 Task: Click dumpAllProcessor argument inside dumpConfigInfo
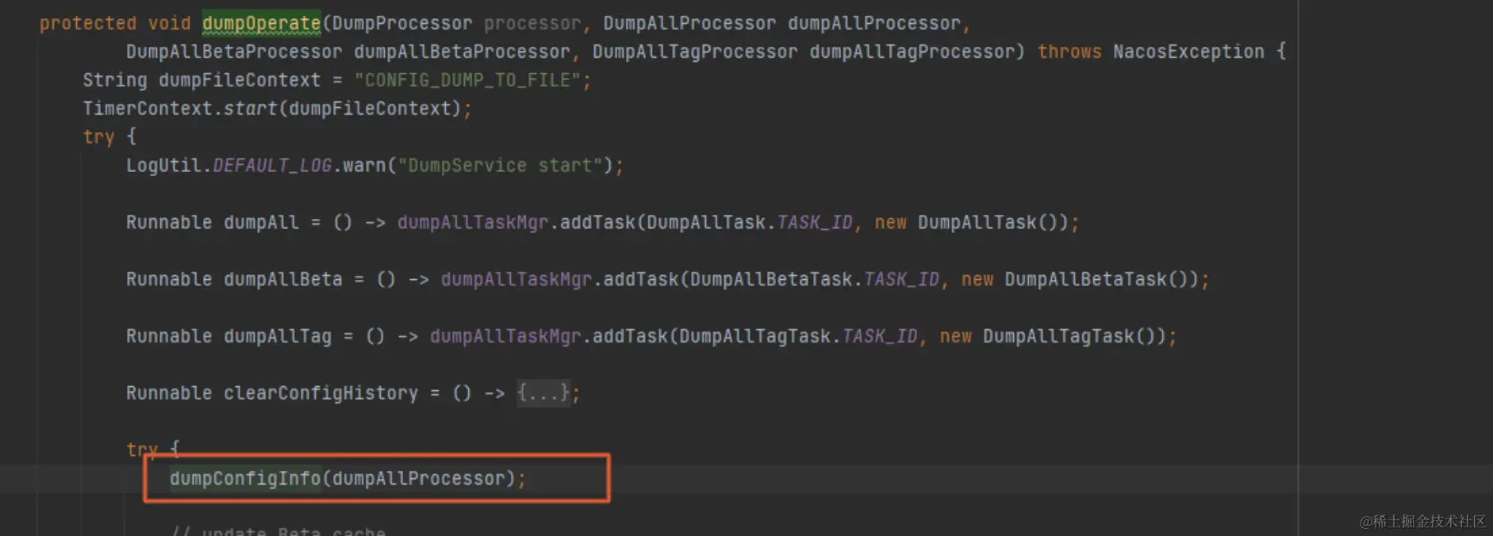pyautogui.click(x=419, y=479)
